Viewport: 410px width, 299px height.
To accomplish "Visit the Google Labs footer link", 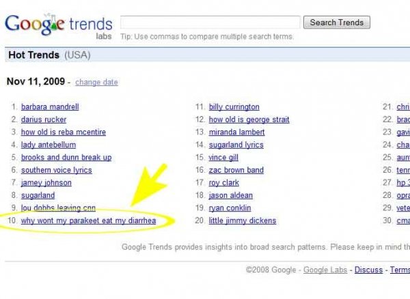I will pyautogui.click(x=325, y=270).
